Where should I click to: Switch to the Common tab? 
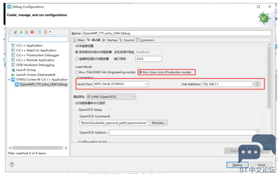145,40
